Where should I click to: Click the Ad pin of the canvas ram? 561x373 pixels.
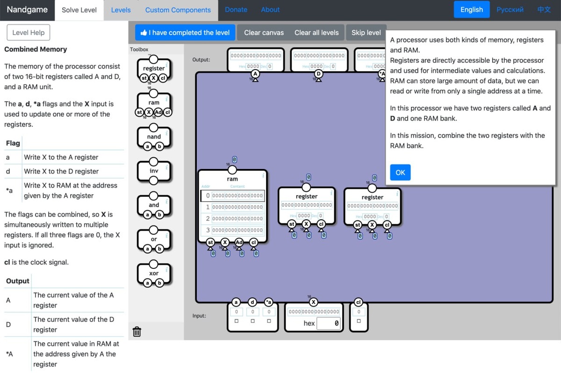click(239, 242)
